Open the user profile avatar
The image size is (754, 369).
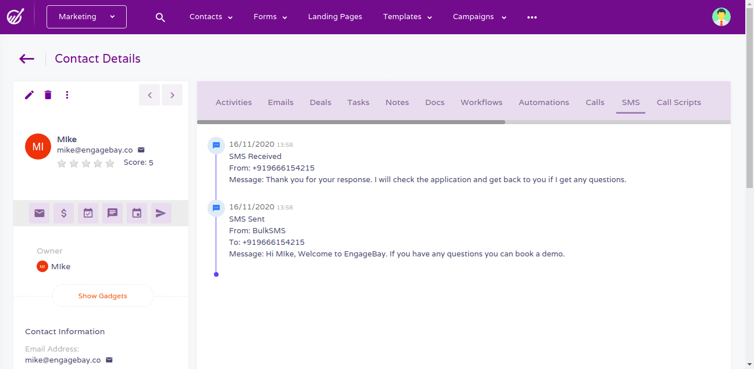[721, 17]
